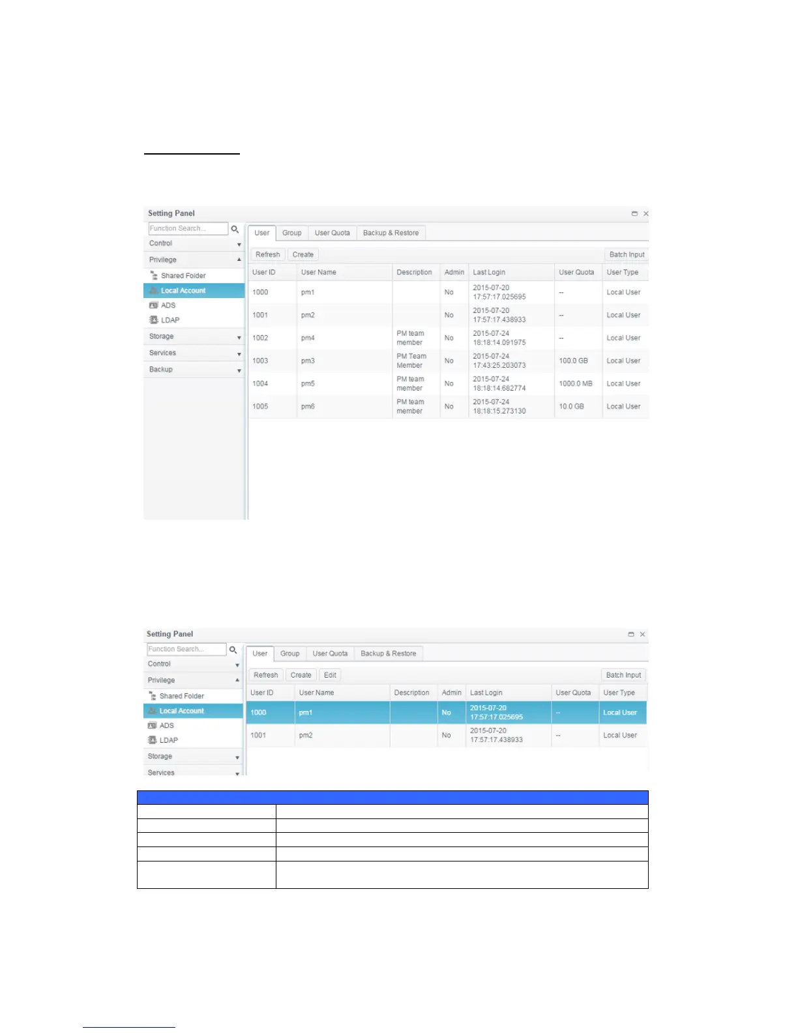798x1033 pixels.
Task: Sort by User ID in Edit-button panel
Action: (x=270, y=693)
